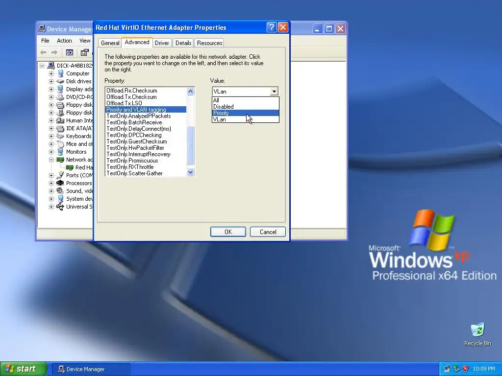Click Cancel in adapter Properties dialog
Viewport: 502px width, 376px height.
coord(268,232)
